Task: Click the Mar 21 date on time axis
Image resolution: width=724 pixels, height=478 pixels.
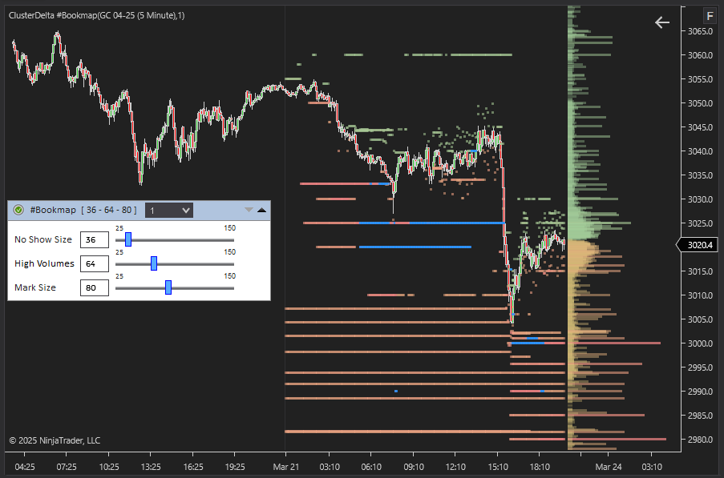Action: (285, 466)
